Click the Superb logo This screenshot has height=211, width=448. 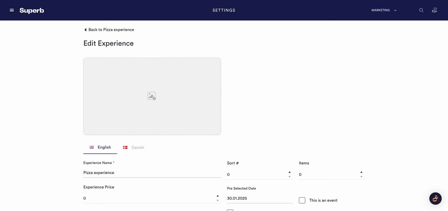click(32, 11)
